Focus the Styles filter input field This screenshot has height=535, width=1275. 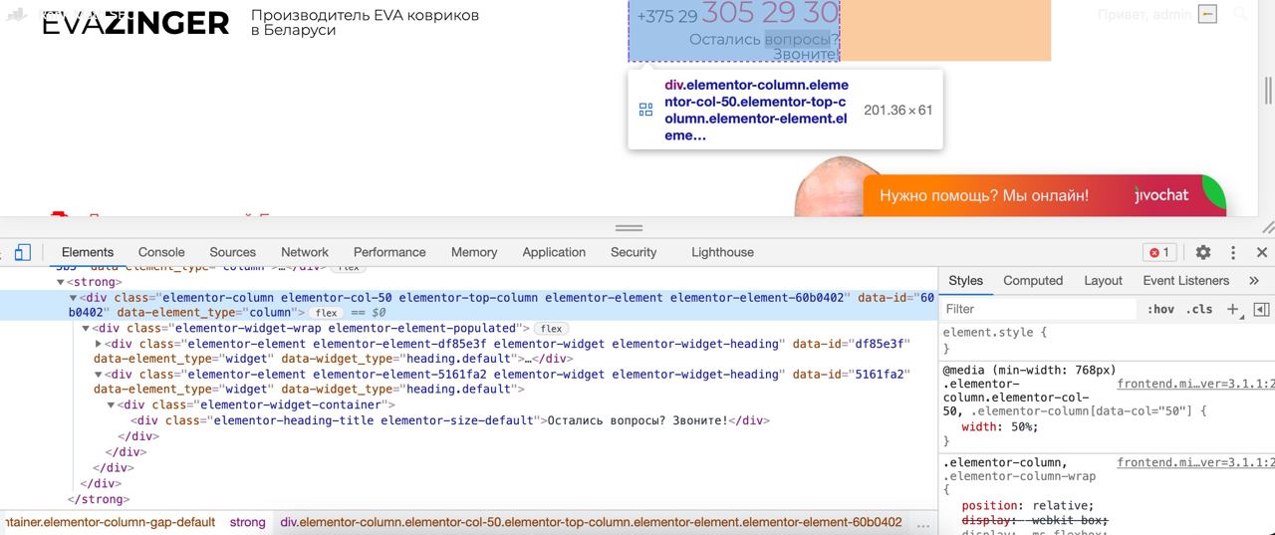1039,310
